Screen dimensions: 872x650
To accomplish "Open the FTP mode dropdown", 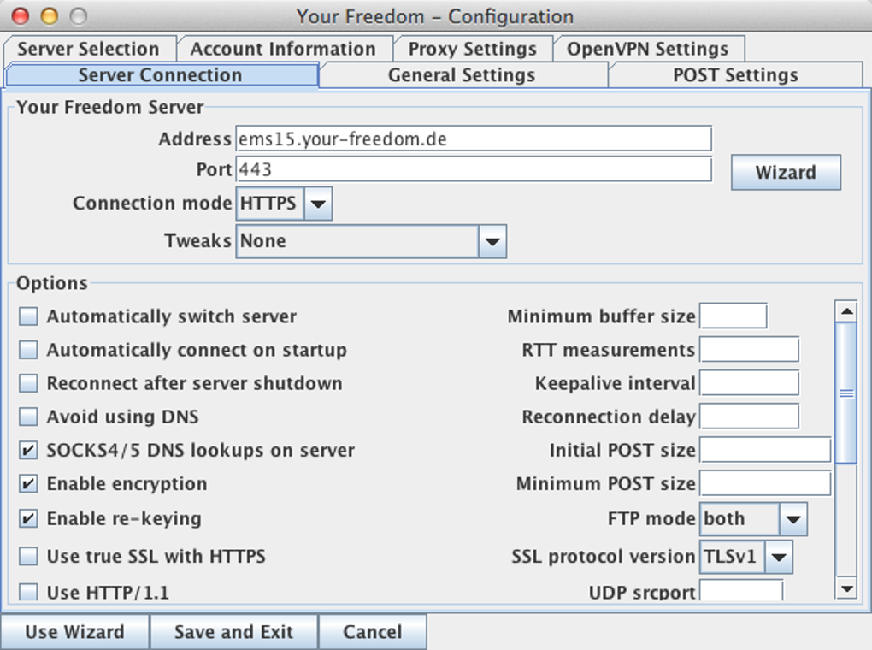I will pyautogui.click(x=792, y=519).
